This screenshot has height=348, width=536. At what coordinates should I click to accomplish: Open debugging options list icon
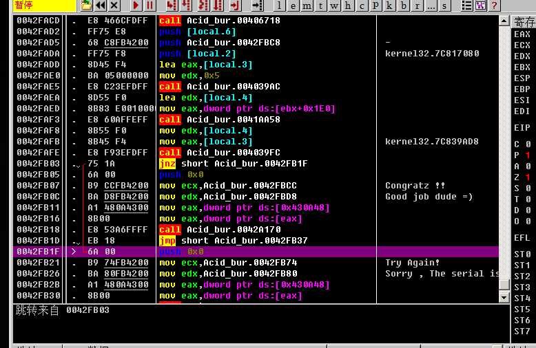466,5
